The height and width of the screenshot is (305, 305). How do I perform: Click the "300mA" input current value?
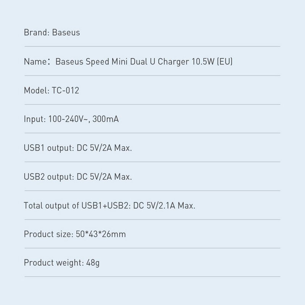click(103, 119)
